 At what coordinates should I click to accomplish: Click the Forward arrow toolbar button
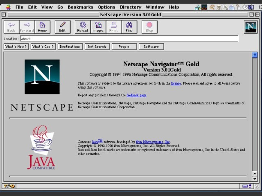(27, 27)
